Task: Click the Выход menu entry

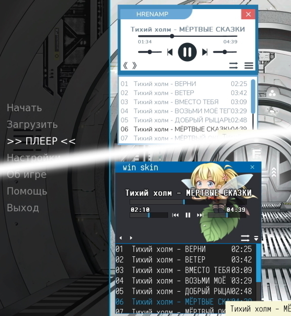Action: 23,208
